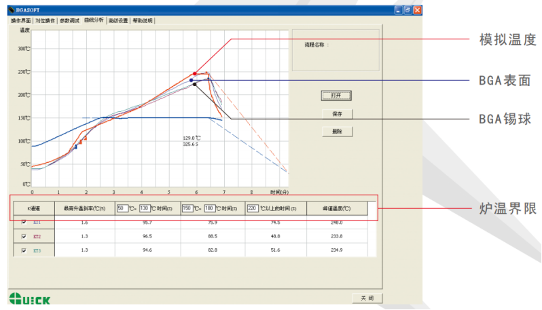The image size is (542, 310).
Task: Toggle the KT1 channel checkbox
Action: [x=25, y=222]
